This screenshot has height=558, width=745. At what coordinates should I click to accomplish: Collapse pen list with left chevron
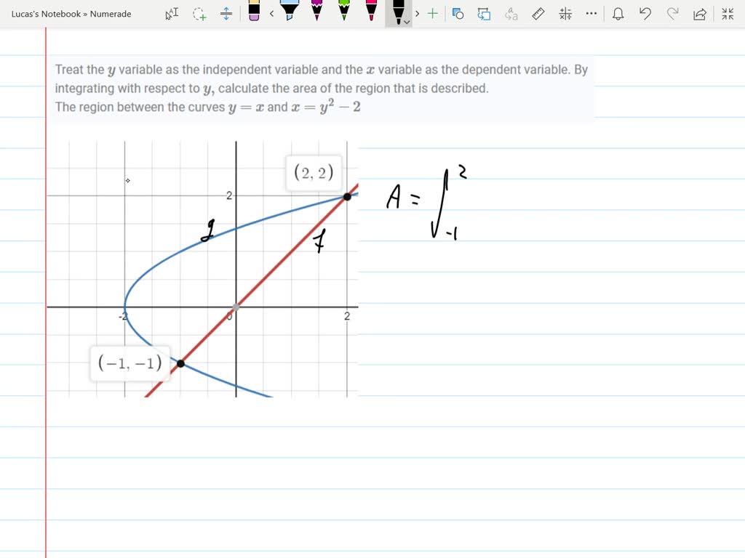273,14
